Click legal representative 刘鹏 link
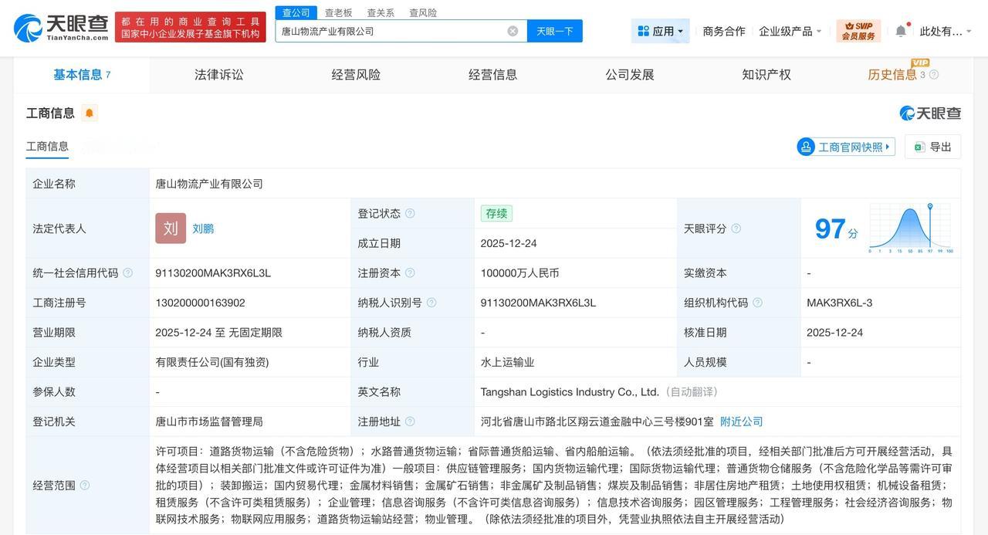The height and width of the screenshot is (535, 988). 203,228
